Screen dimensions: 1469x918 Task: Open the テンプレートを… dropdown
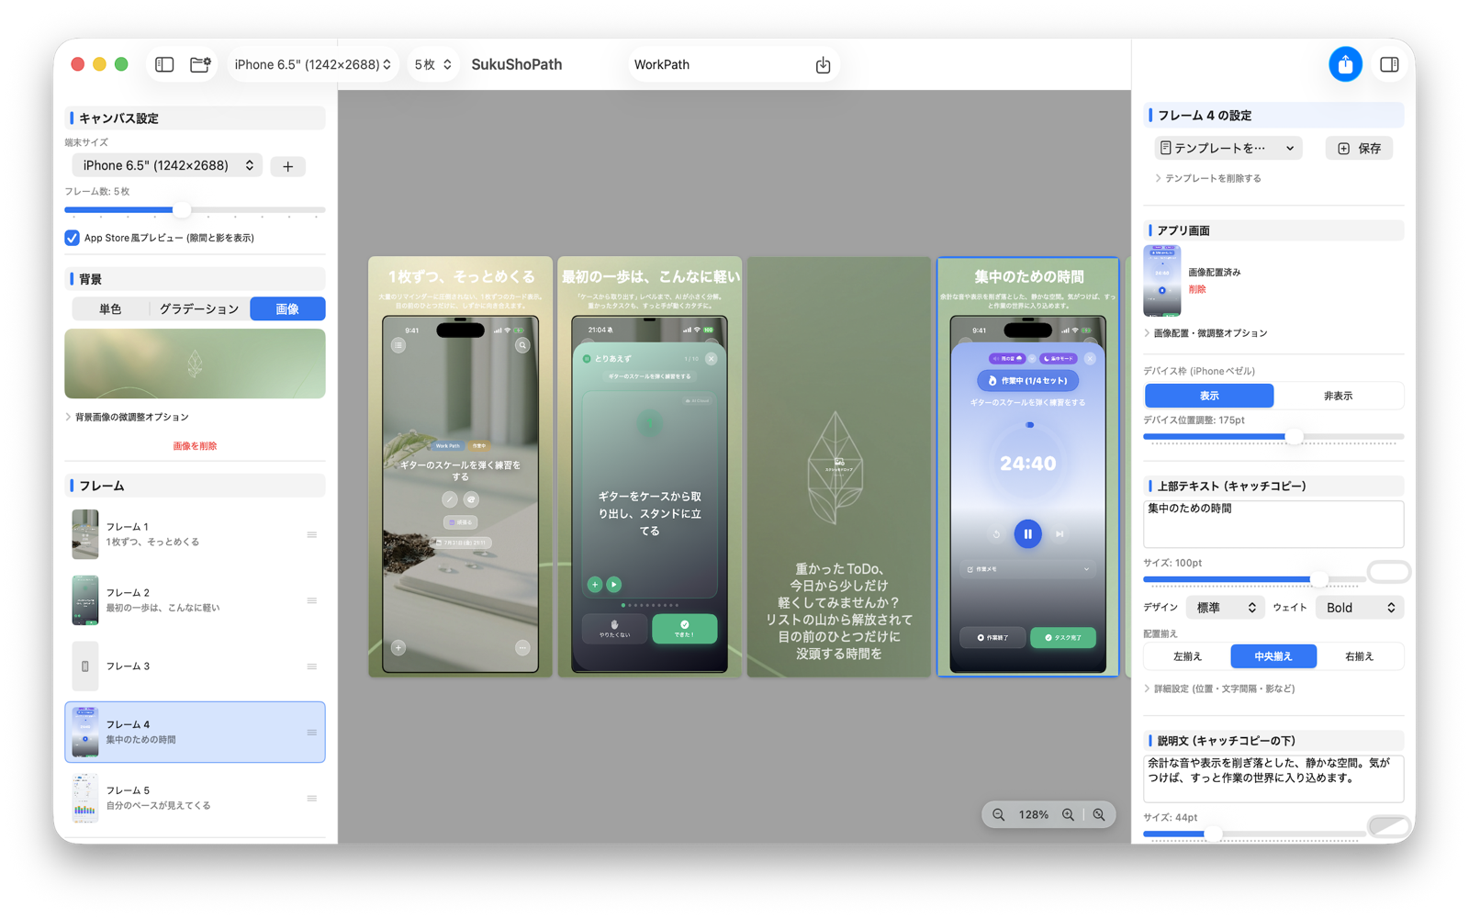pyautogui.click(x=1228, y=148)
